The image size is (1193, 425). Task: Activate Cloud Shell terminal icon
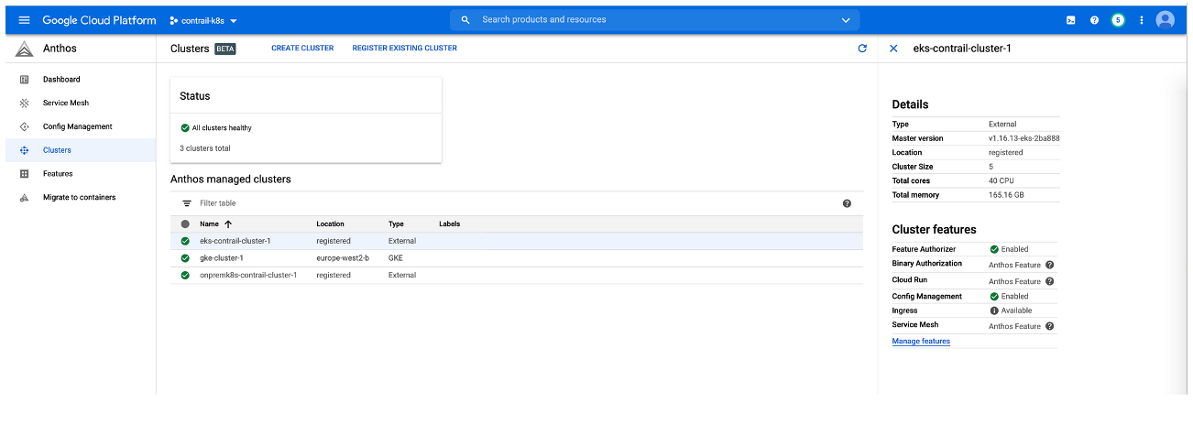click(1070, 20)
